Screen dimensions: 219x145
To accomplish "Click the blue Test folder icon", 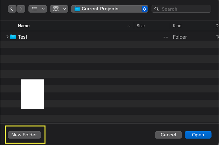I will tap(13, 37).
